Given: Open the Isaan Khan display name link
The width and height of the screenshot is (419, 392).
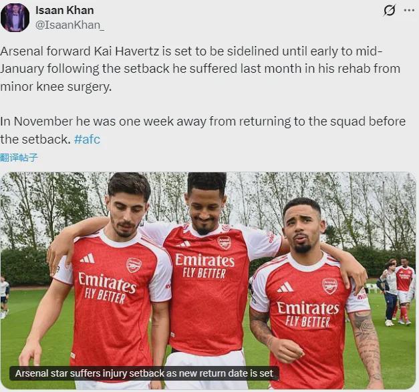Looking at the screenshot, I should (64, 10).
